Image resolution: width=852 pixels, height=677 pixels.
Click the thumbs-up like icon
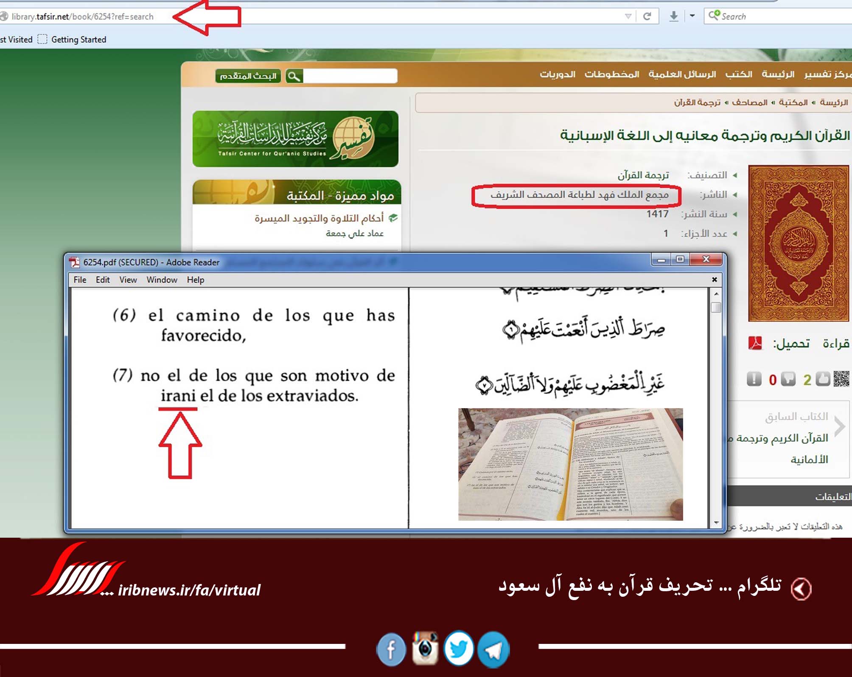tap(822, 379)
